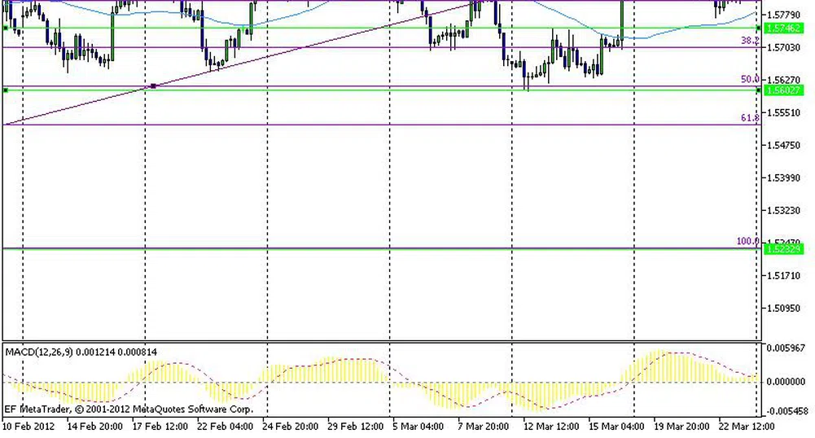Click the 1.57462 green price label

point(784,28)
